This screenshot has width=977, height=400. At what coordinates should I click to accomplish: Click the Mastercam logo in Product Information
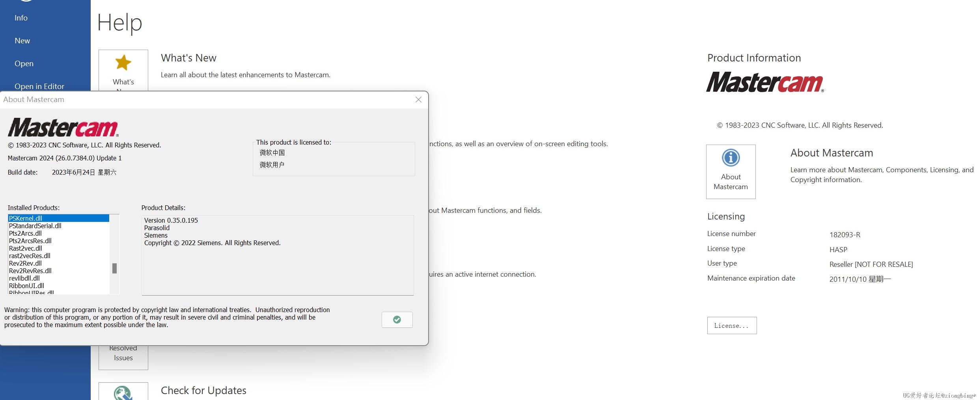coord(765,82)
